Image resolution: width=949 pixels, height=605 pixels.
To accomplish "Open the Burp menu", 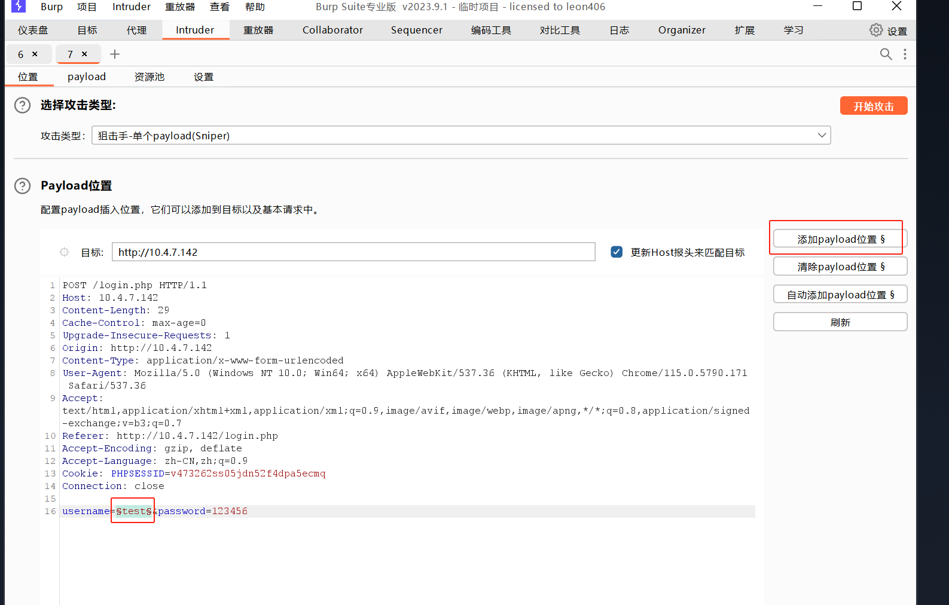I will pyautogui.click(x=51, y=7).
